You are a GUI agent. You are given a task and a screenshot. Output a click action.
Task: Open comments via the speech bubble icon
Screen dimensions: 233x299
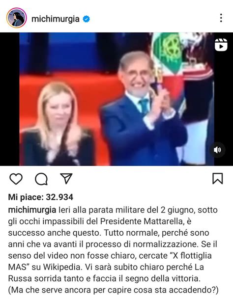(x=41, y=179)
